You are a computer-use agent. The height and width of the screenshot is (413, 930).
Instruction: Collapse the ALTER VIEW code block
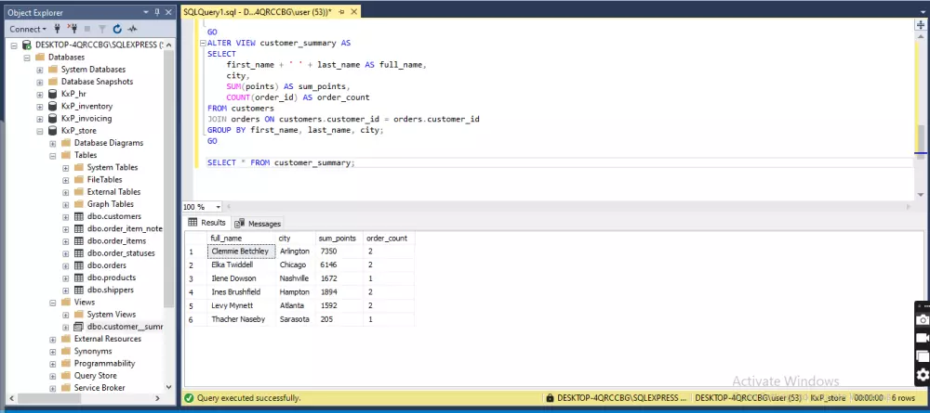[203, 44]
